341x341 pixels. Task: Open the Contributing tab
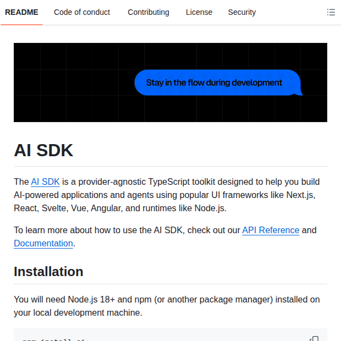(x=148, y=13)
